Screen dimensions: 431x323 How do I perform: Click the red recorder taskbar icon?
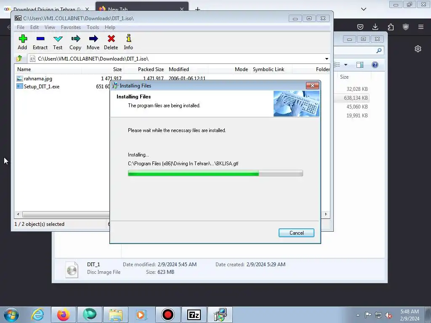pyautogui.click(x=168, y=315)
